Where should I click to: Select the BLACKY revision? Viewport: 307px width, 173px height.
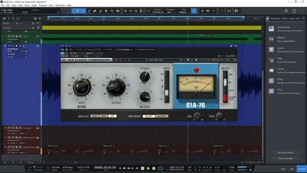162,116
